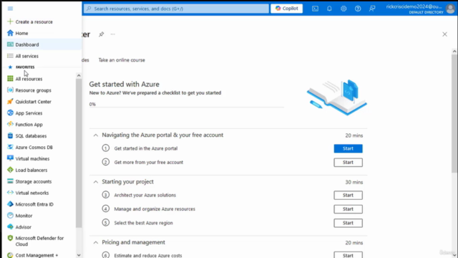Image resolution: width=458 pixels, height=258 pixels.
Task: Click the checklist progress bar at 0%
Action: [x=187, y=107]
